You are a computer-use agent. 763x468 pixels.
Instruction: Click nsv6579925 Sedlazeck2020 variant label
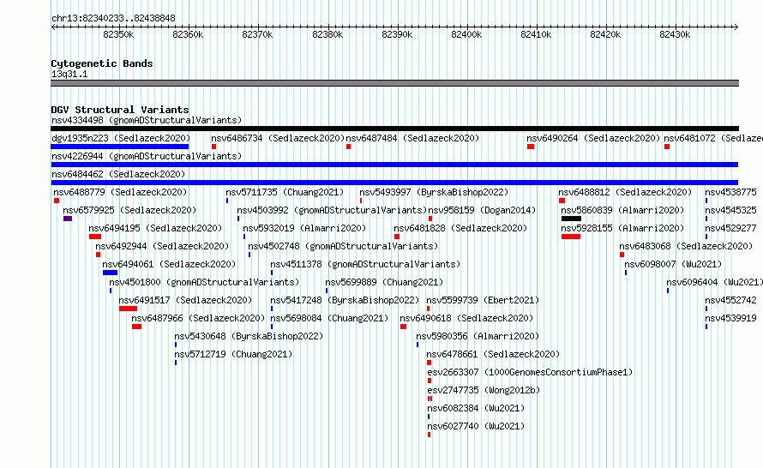point(129,210)
